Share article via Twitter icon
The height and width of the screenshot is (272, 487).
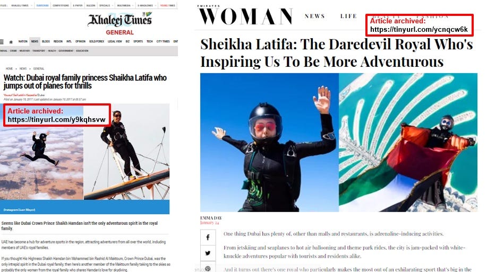coord(208,253)
